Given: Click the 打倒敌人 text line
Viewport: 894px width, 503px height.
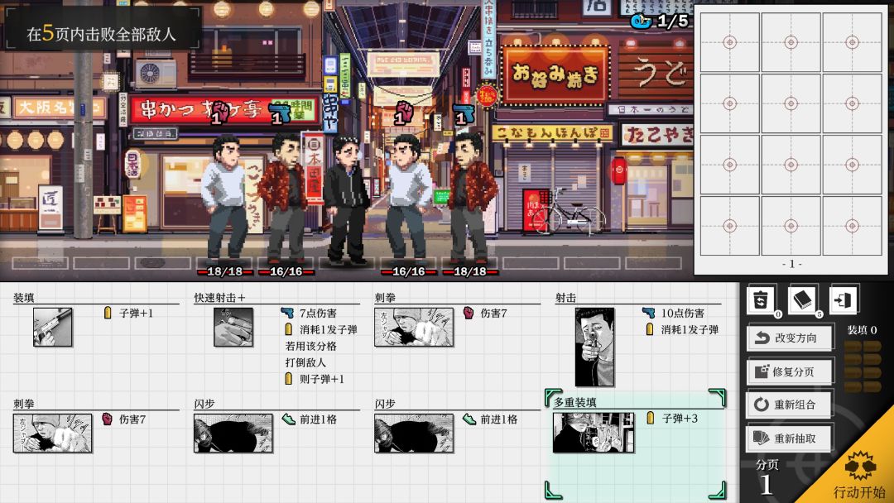Looking at the screenshot, I should coord(305,362).
